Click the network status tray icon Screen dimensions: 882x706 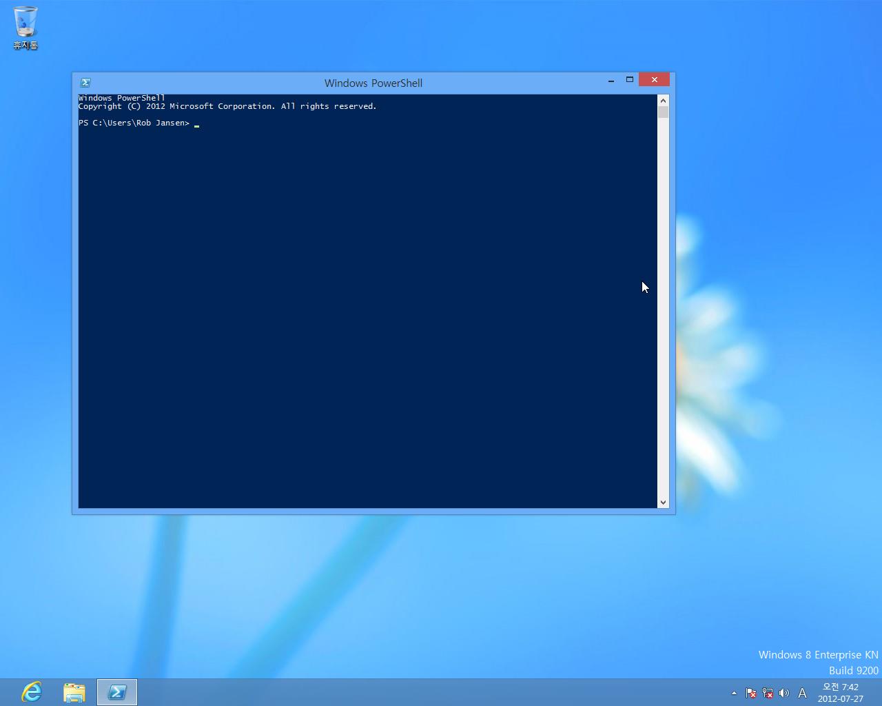(x=768, y=693)
